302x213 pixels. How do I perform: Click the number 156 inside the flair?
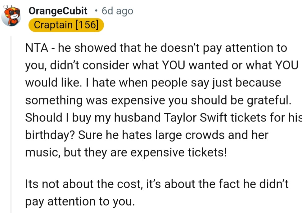coord(87,25)
